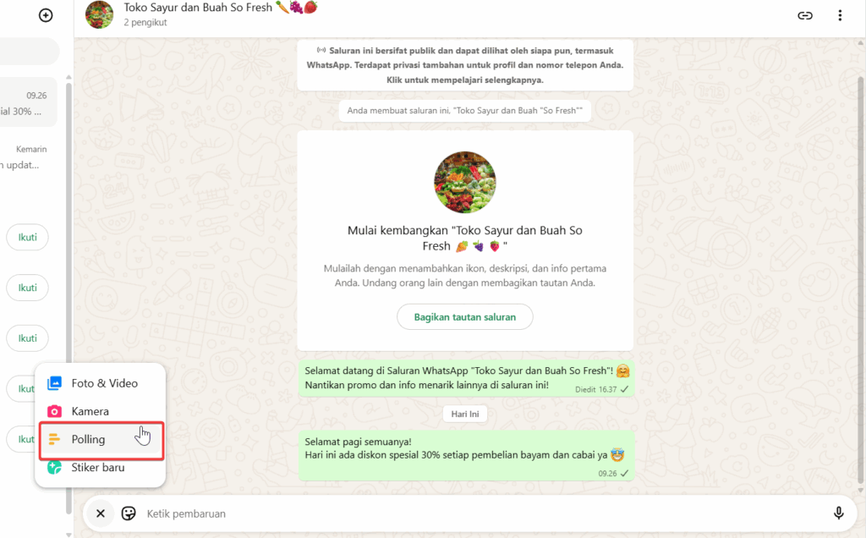This screenshot has width=866, height=538.
Task: Open the three-dot channel menu
Action: tap(840, 15)
